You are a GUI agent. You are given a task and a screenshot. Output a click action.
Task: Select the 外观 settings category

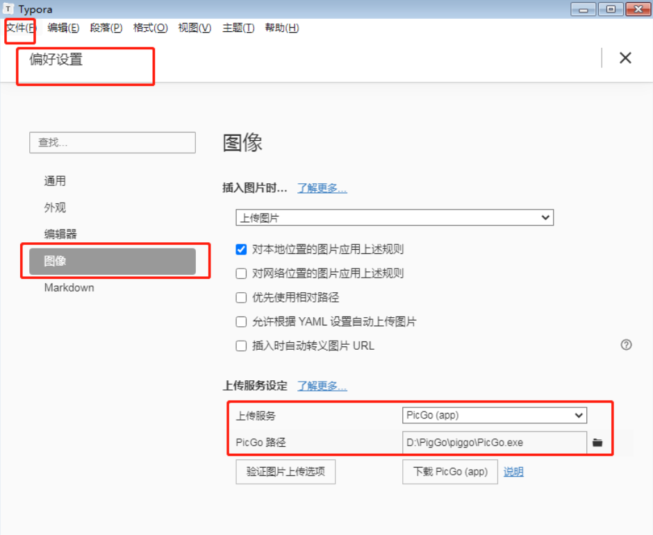(x=55, y=207)
